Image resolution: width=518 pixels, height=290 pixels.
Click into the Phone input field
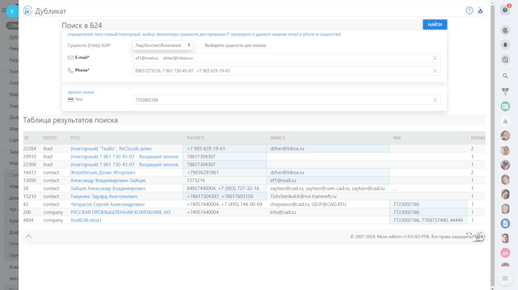pyautogui.click(x=282, y=71)
